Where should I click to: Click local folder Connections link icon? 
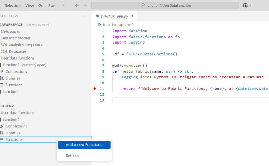click(x=2, y=126)
